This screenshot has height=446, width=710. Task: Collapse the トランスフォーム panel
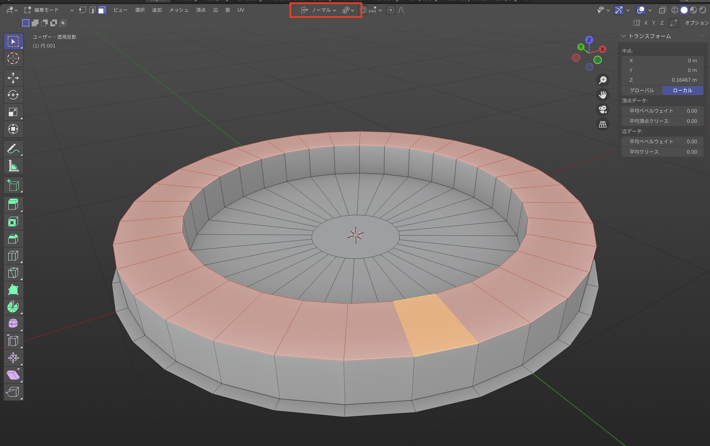click(624, 36)
